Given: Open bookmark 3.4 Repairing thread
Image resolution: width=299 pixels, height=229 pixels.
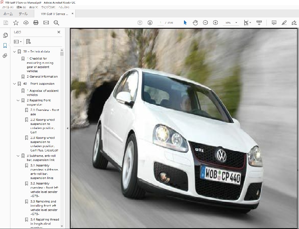Looking at the screenshot, I should pos(45,223).
